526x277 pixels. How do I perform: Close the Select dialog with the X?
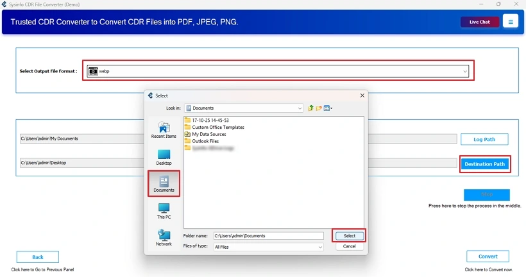[362, 96]
